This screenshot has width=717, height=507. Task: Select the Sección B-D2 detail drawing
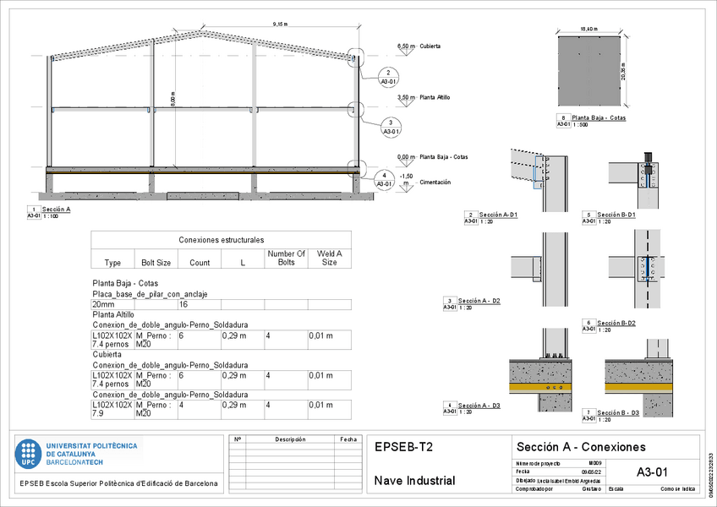649,270
